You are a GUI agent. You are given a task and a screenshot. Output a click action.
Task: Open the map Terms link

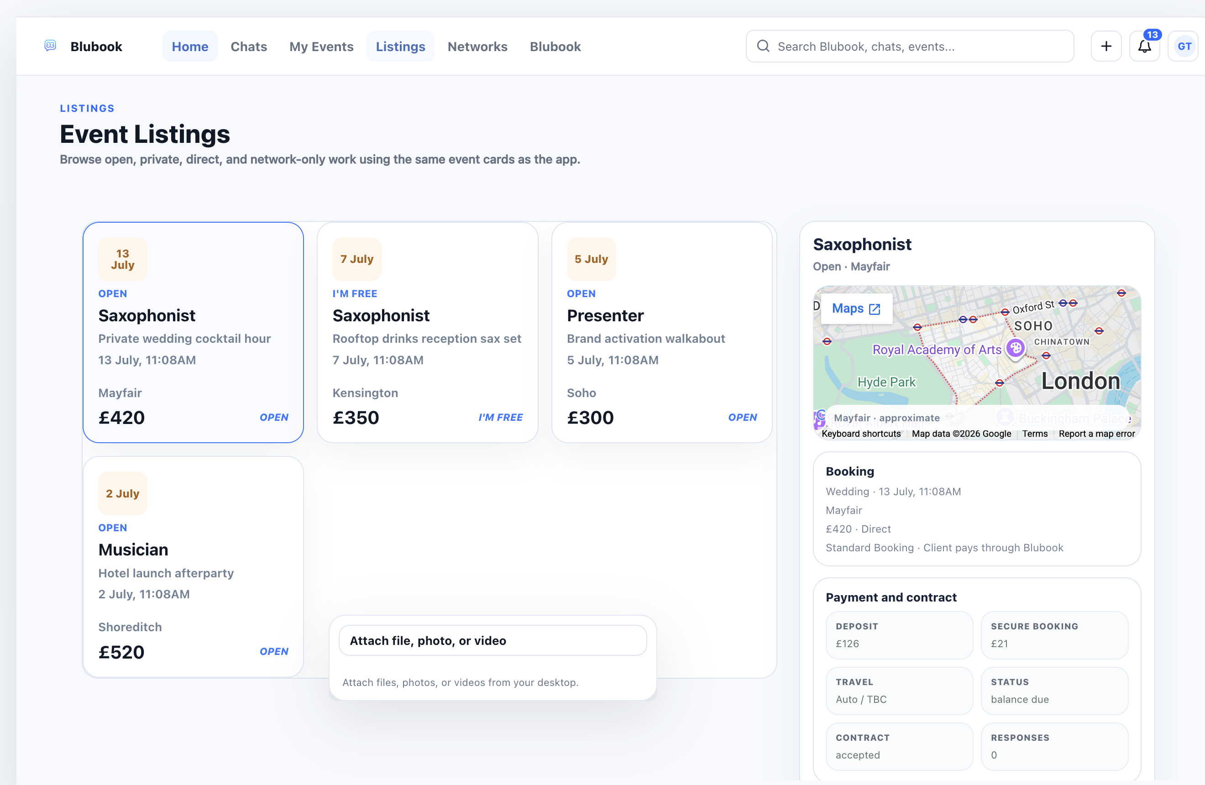tap(1034, 433)
